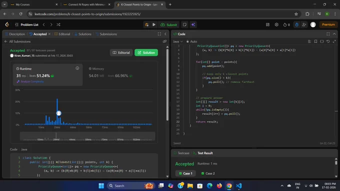Open File Explorer from taskbar
The height and width of the screenshot is (191, 340).
pos(190,186)
